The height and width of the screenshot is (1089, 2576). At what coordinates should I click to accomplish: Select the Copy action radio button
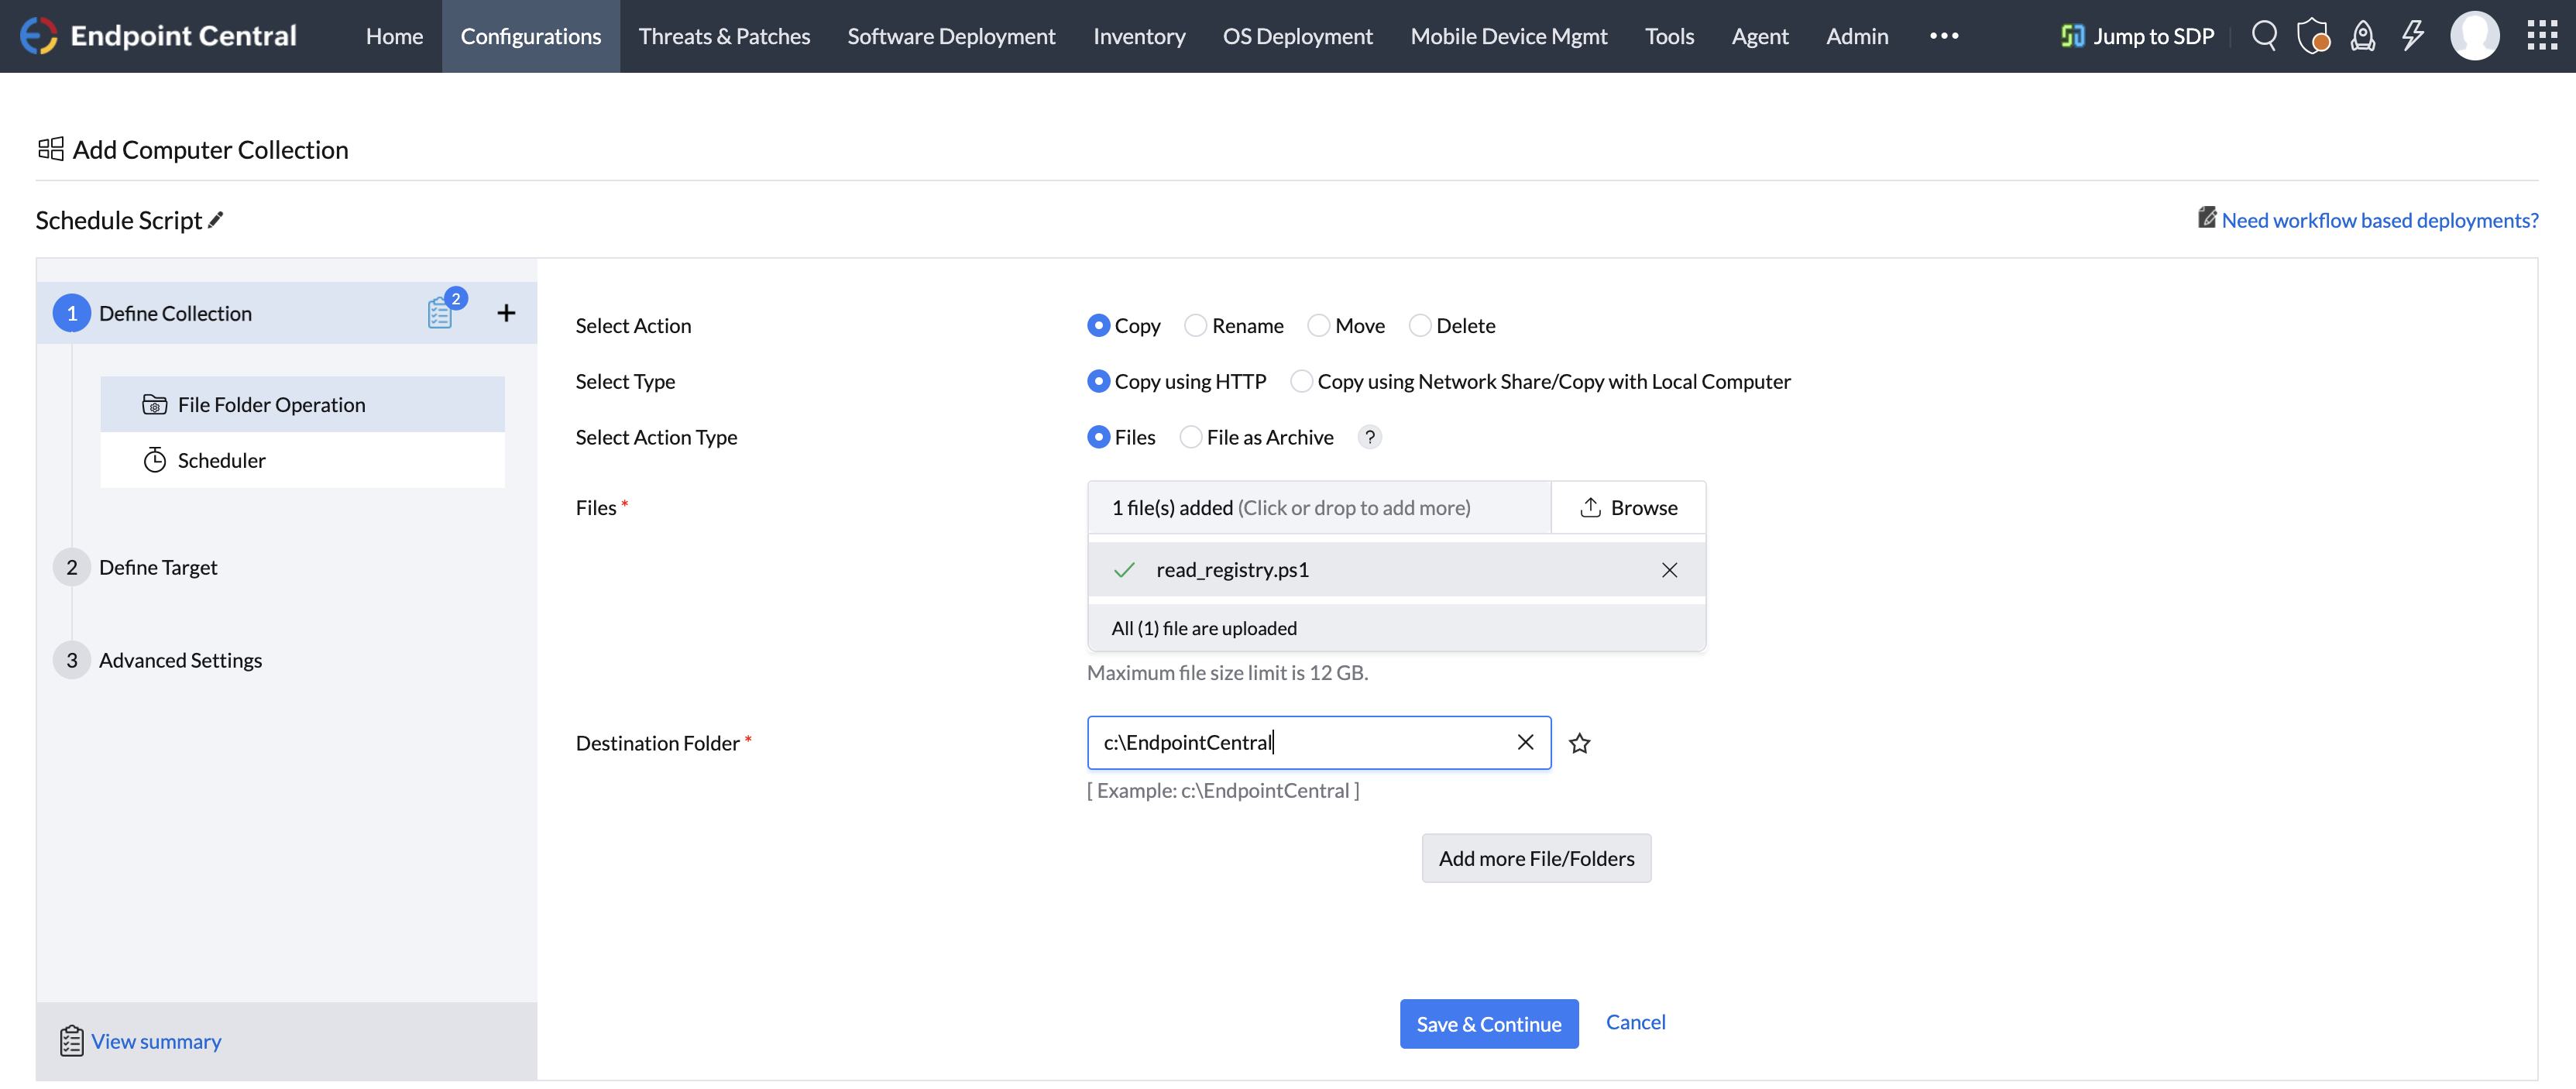(x=1098, y=325)
